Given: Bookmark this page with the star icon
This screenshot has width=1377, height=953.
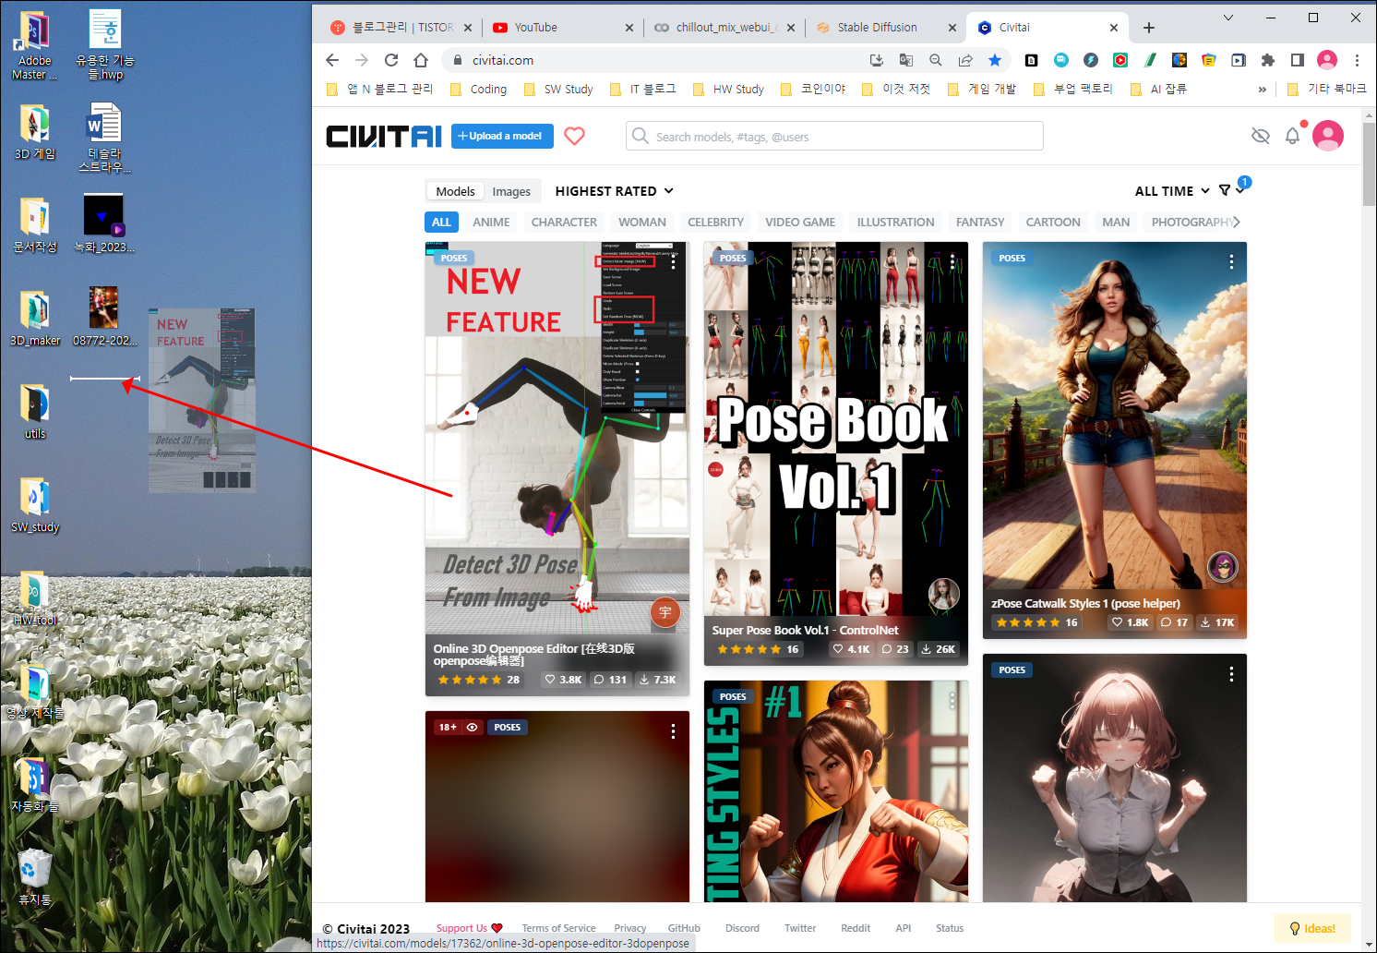Looking at the screenshot, I should tap(995, 60).
